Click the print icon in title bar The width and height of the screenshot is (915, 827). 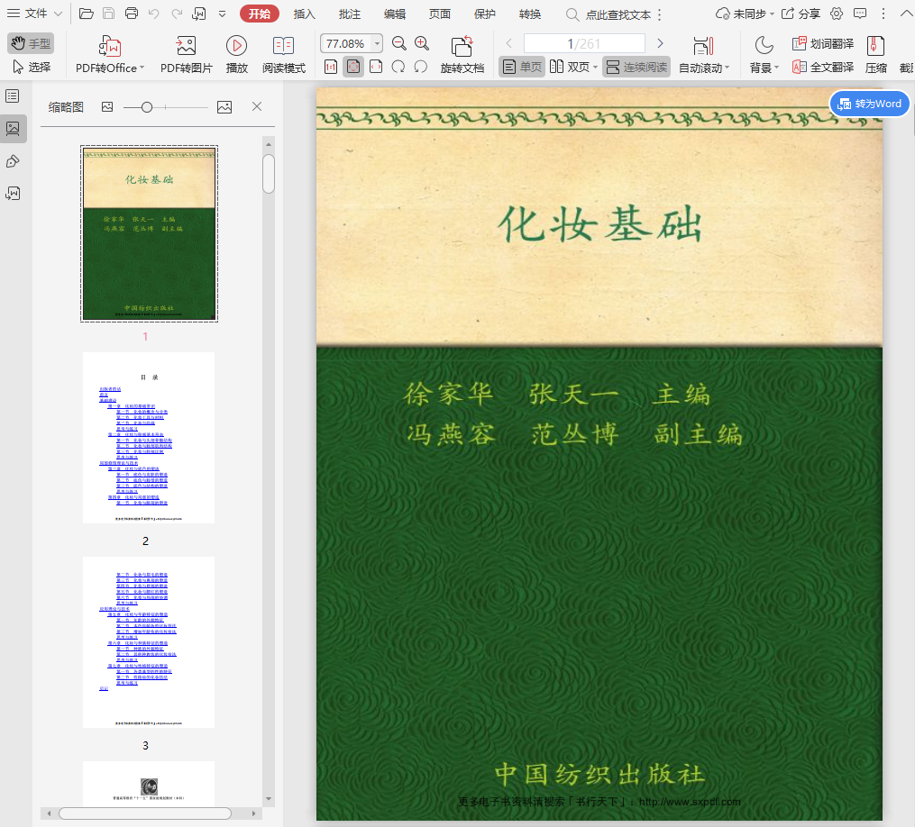132,14
